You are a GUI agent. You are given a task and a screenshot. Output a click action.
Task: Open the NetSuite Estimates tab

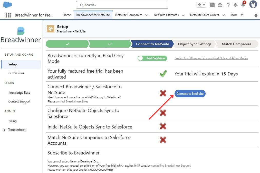click(x=166, y=15)
